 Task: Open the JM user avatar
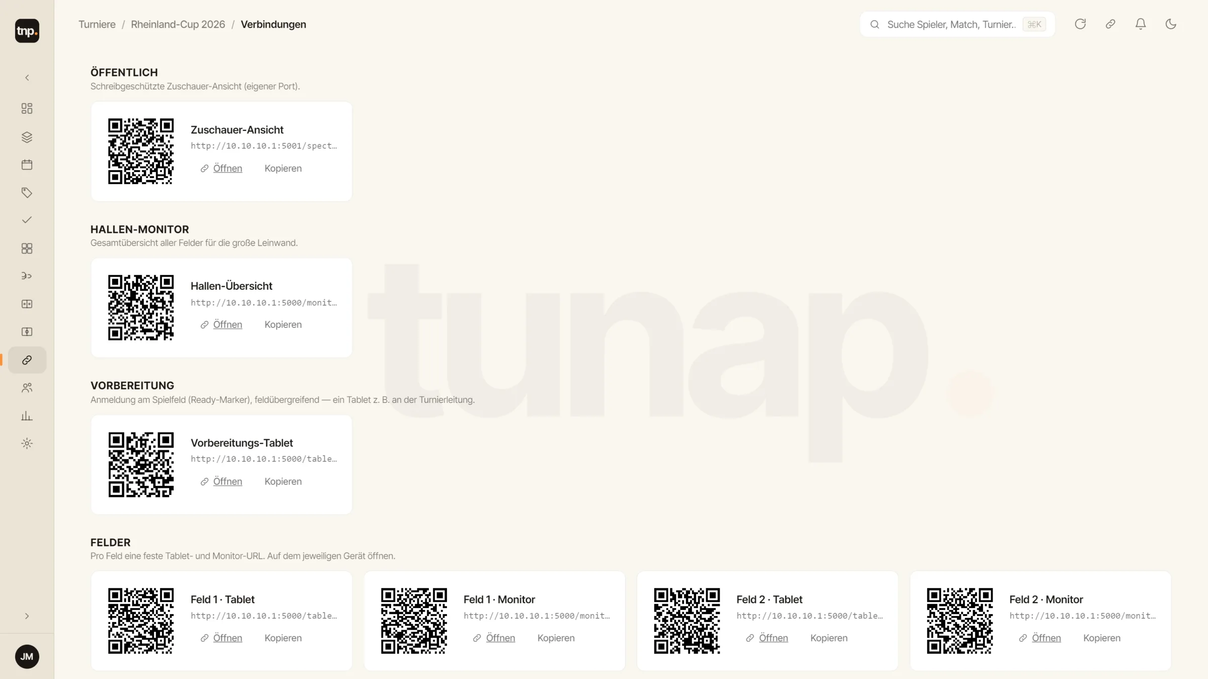coord(27,657)
